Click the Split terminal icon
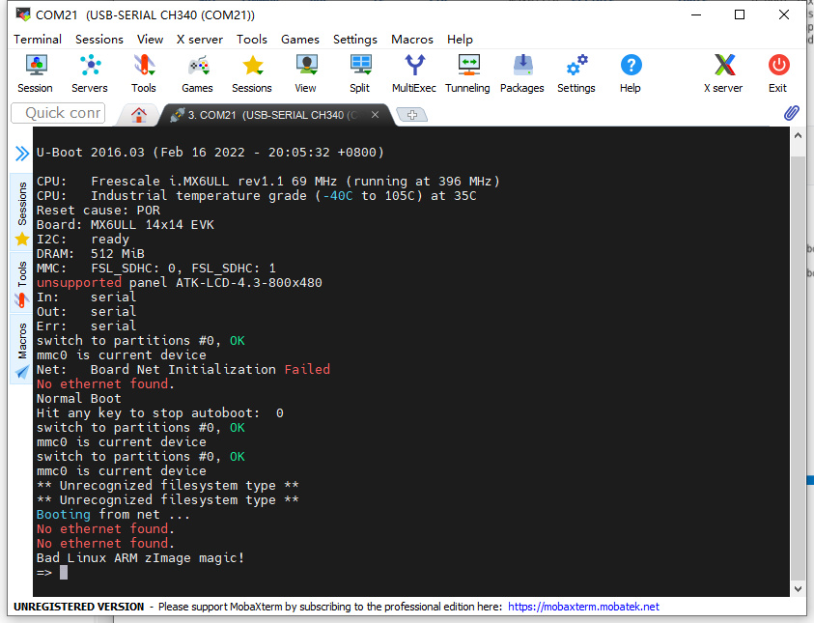 360,73
